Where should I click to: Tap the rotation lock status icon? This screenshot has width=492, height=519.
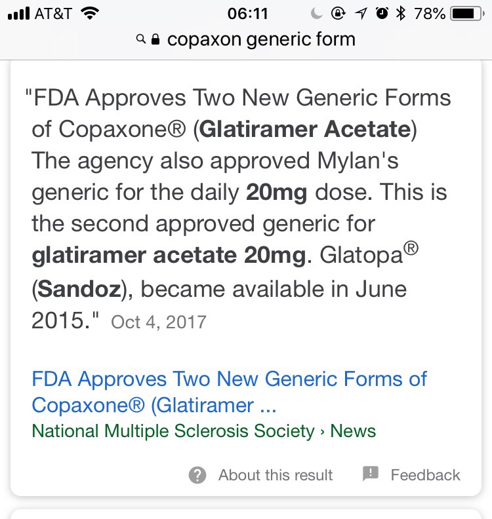pyautogui.click(x=338, y=13)
